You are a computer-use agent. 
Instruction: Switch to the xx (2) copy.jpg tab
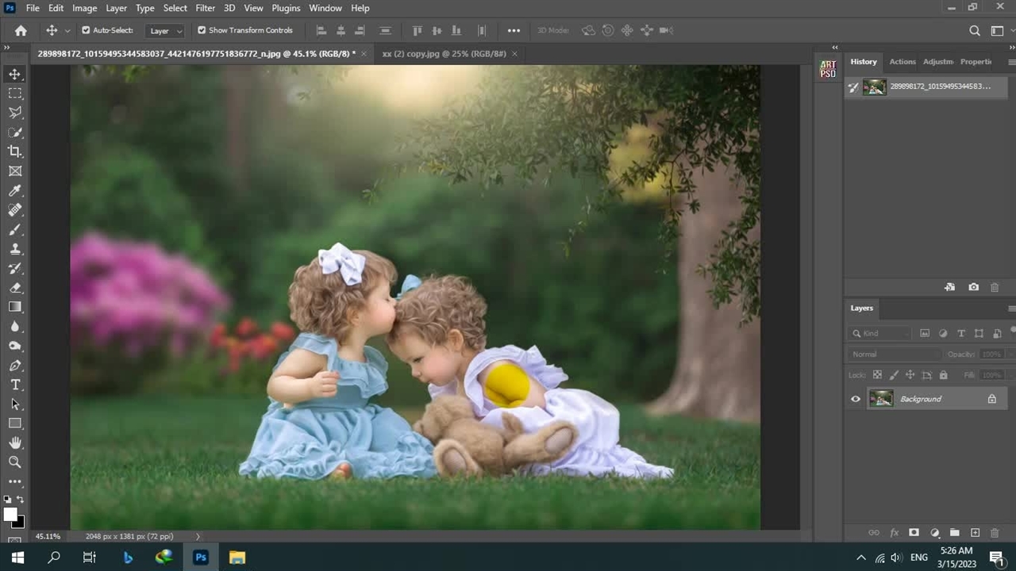(444, 54)
